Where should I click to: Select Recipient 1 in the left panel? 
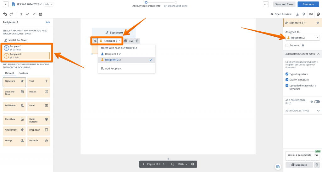[26, 48]
